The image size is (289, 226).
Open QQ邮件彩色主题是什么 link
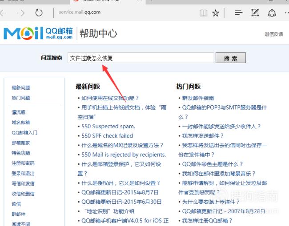pos(213,164)
